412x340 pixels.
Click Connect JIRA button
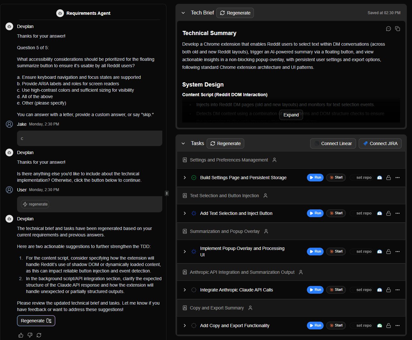[380, 143]
